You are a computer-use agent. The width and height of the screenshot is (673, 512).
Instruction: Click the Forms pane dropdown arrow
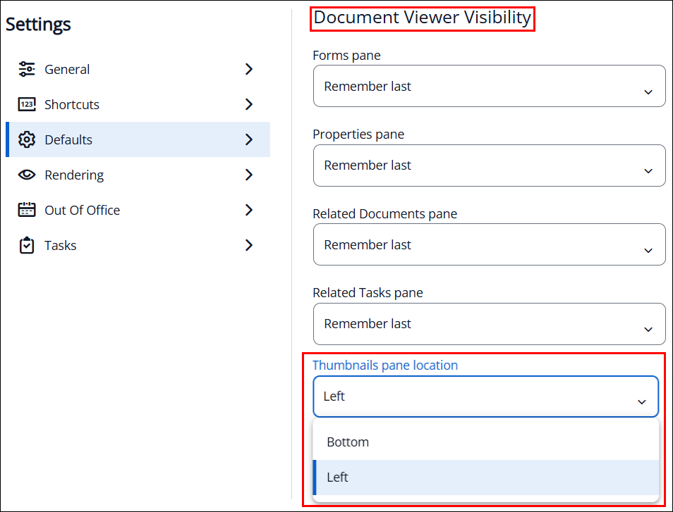tap(648, 92)
